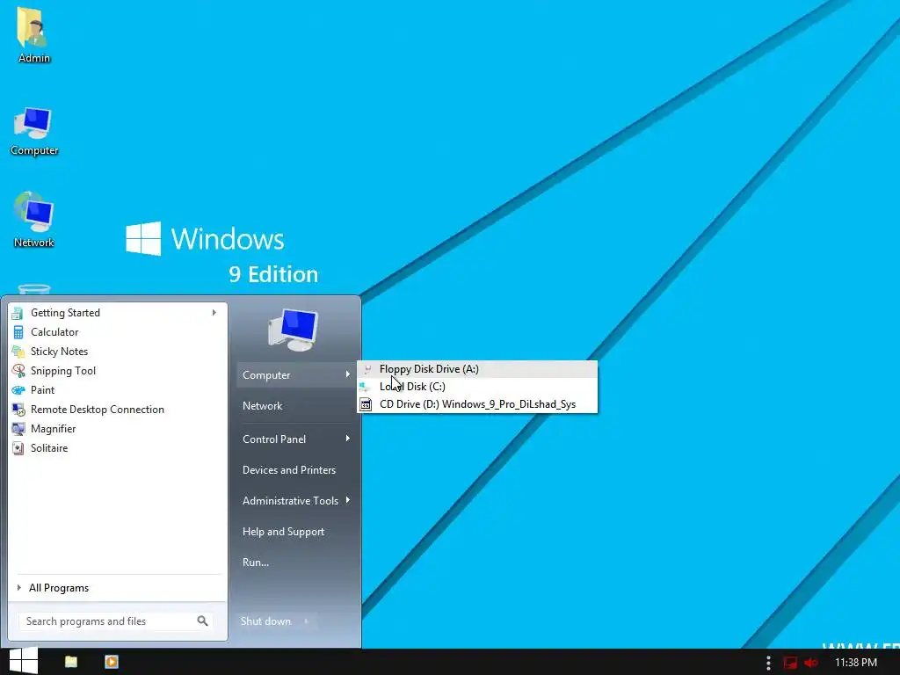Screen dimensions: 900x675
Task: Click the Getting Started label
Action: point(65,313)
